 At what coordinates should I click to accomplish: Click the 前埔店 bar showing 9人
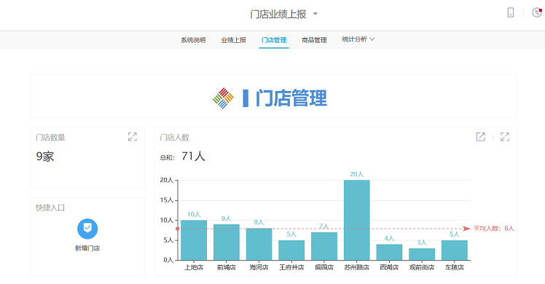pos(227,242)
